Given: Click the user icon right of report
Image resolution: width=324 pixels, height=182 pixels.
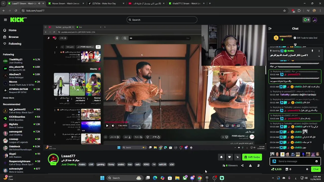Looking at the screenshot, I should pos(258,166).
